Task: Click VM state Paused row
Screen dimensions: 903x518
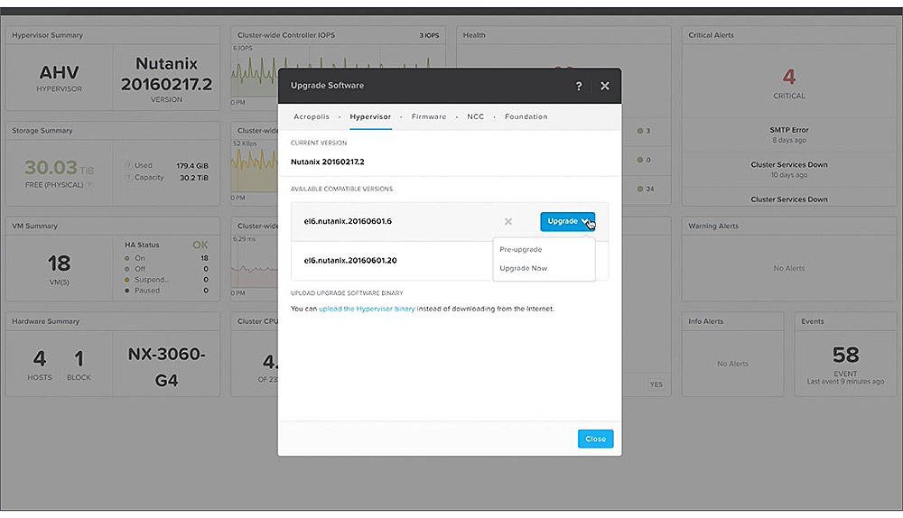Action: click(x=166, y=291)
